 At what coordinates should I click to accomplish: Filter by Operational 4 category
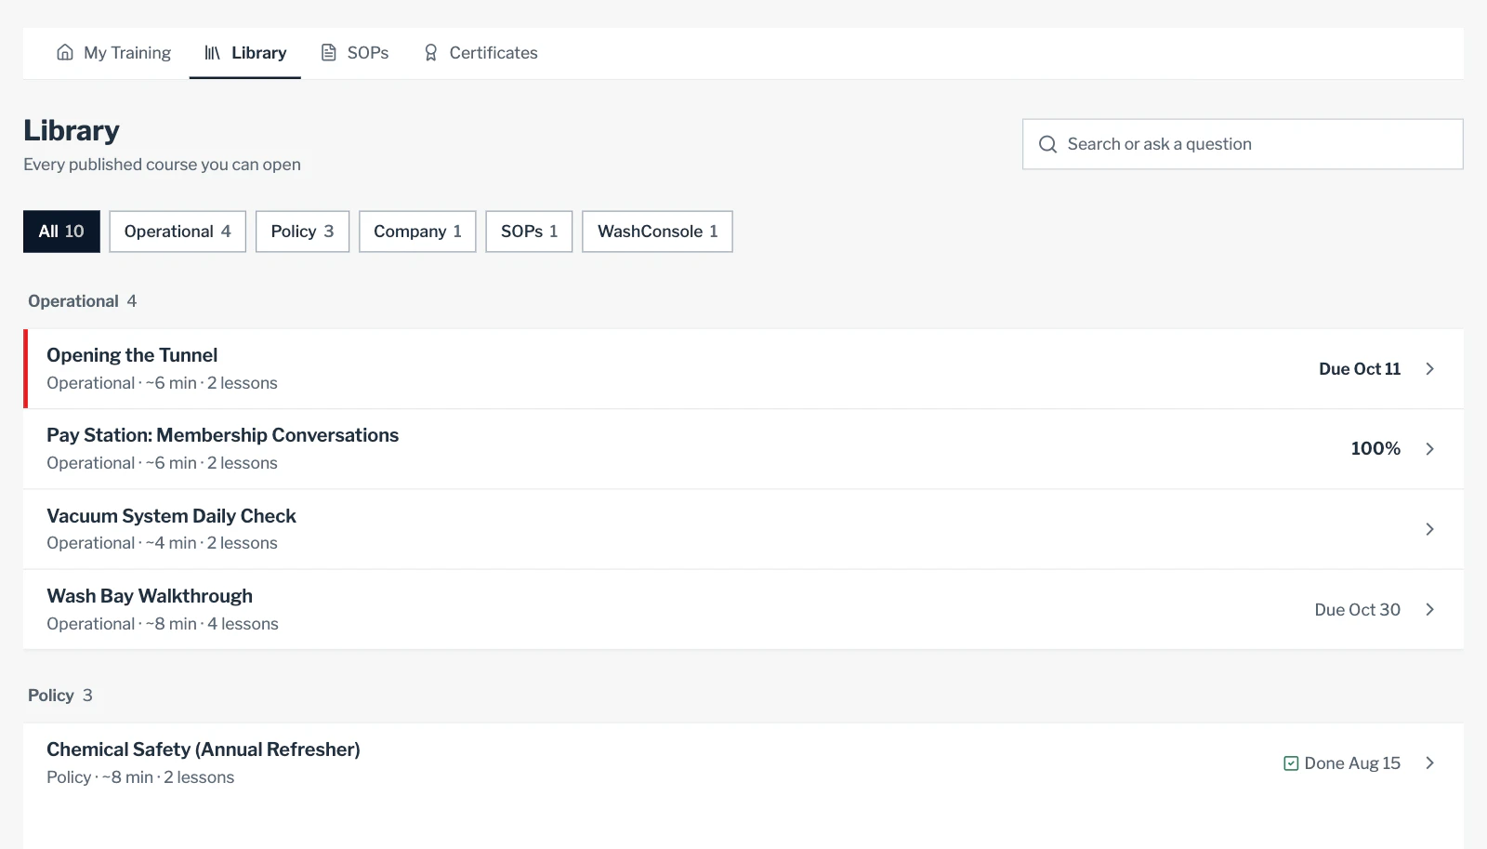click(x=178, y=232)
